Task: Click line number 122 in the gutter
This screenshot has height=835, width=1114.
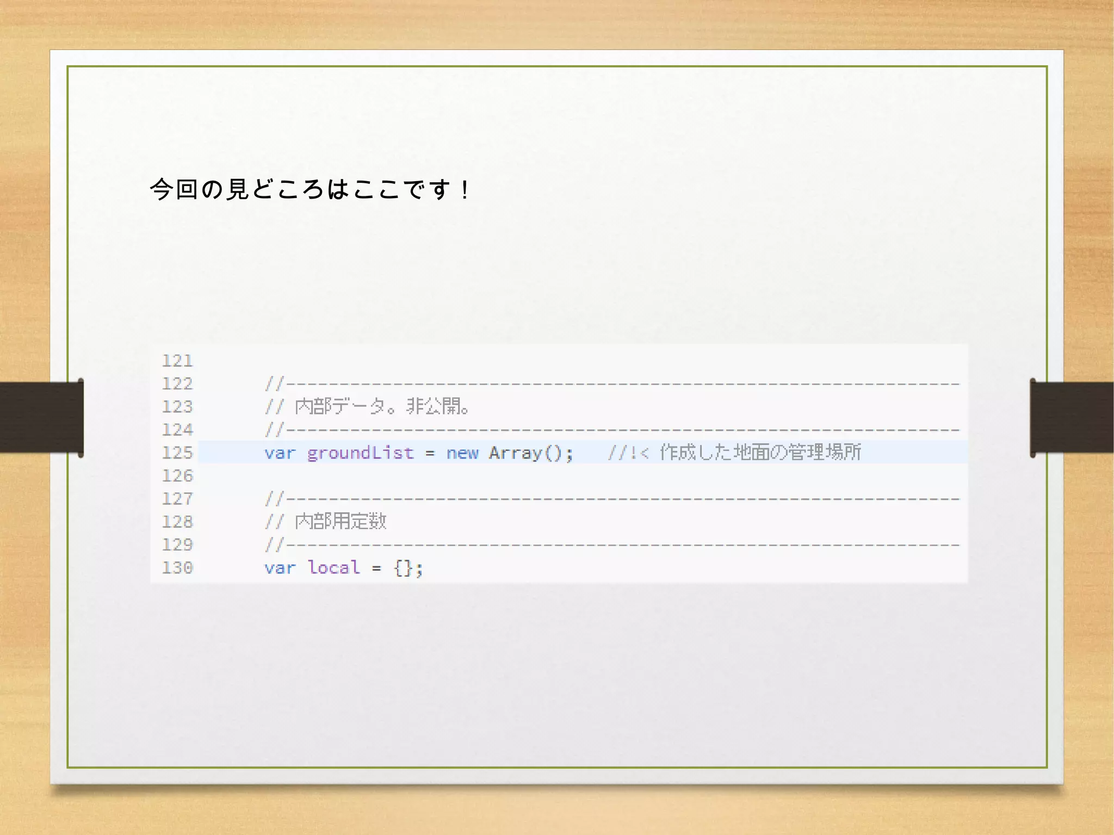Action: coord(177,384)
